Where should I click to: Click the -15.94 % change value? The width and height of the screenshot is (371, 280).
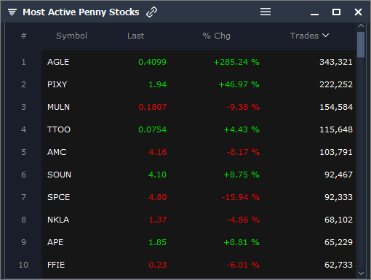pyautogui.click(x=241, y=197)
